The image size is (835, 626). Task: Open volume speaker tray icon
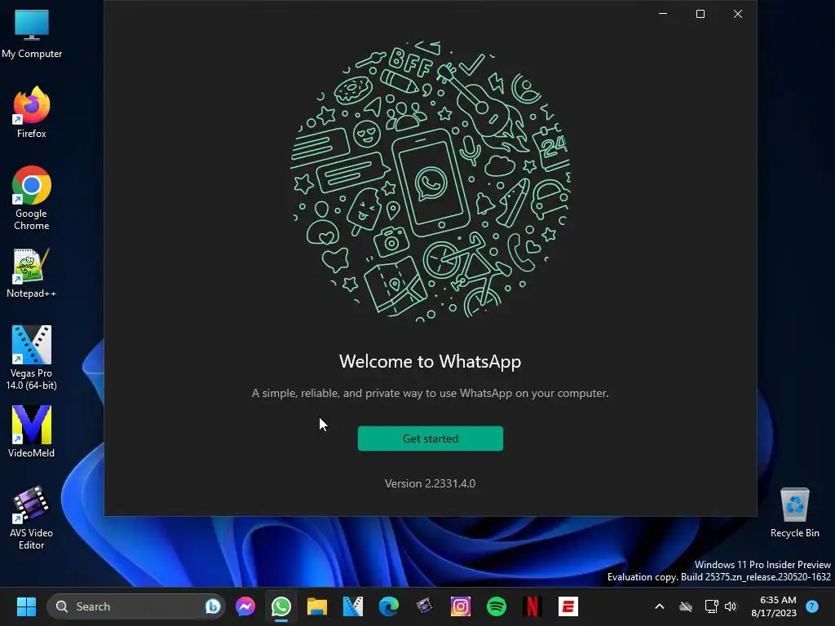[731, 606]
